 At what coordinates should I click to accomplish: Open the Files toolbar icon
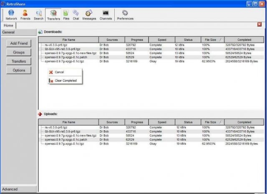(x=66, y=15)
